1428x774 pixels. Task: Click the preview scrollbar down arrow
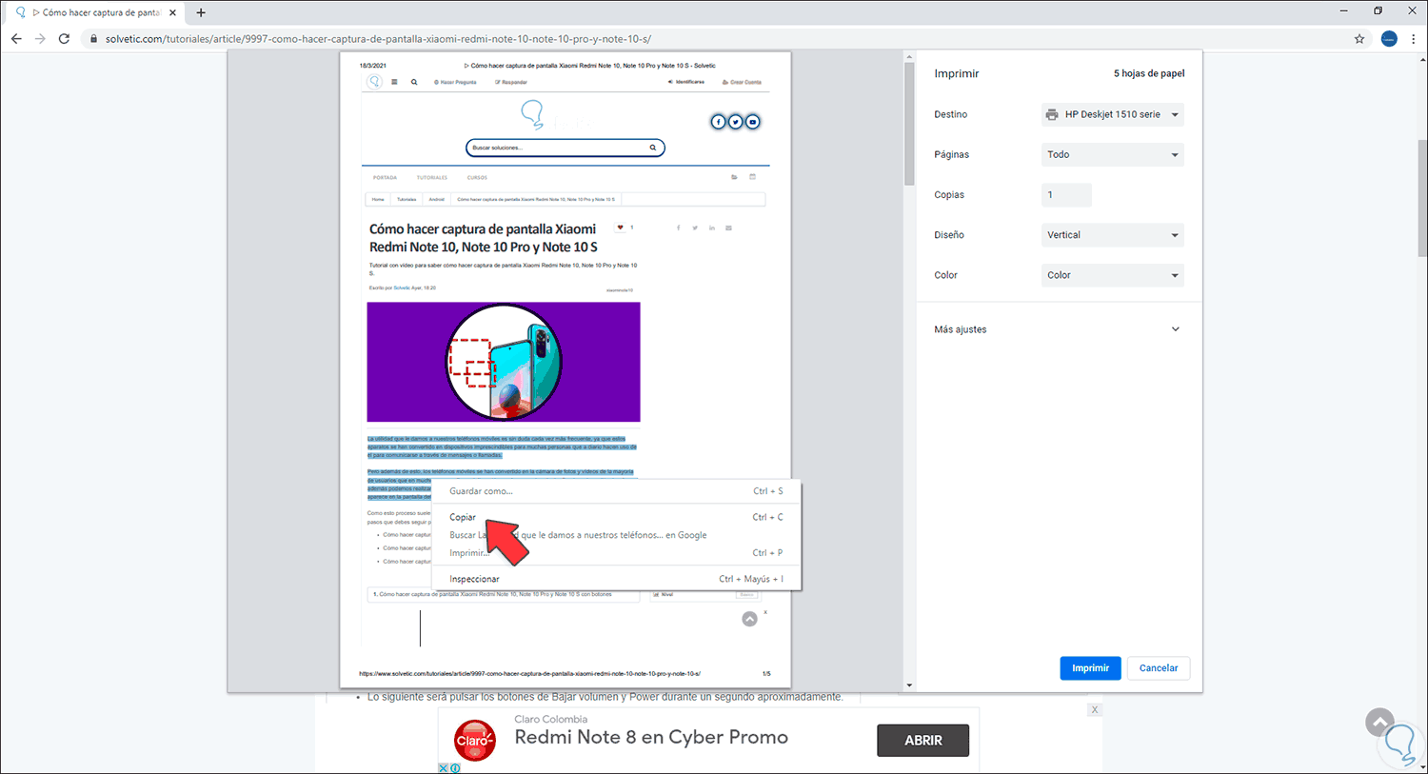click(909, 685)
